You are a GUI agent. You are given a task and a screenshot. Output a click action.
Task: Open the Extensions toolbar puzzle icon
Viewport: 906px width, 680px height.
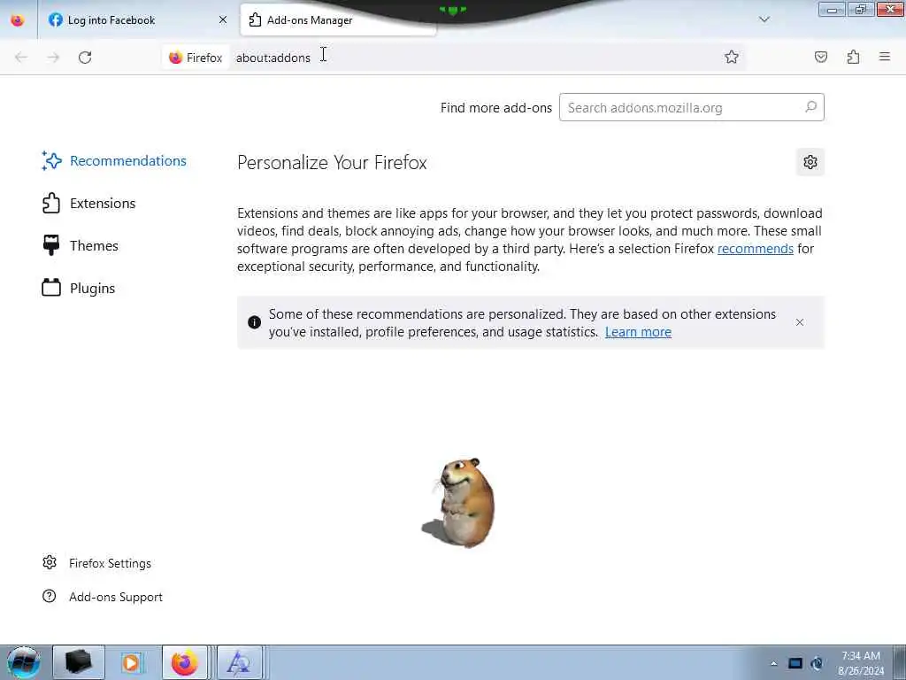click(x=853, y=57)
